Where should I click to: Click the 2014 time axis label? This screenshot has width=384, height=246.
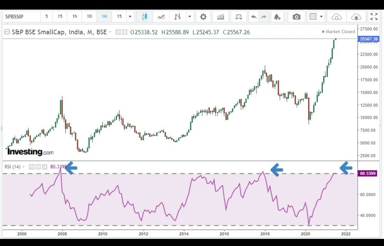[184, 234]
